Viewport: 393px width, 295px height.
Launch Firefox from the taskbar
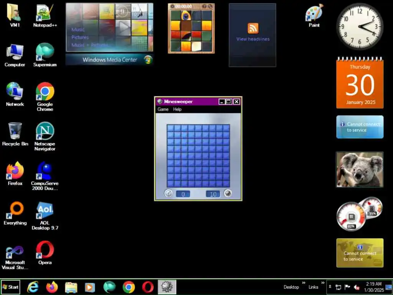pos(52,287)
